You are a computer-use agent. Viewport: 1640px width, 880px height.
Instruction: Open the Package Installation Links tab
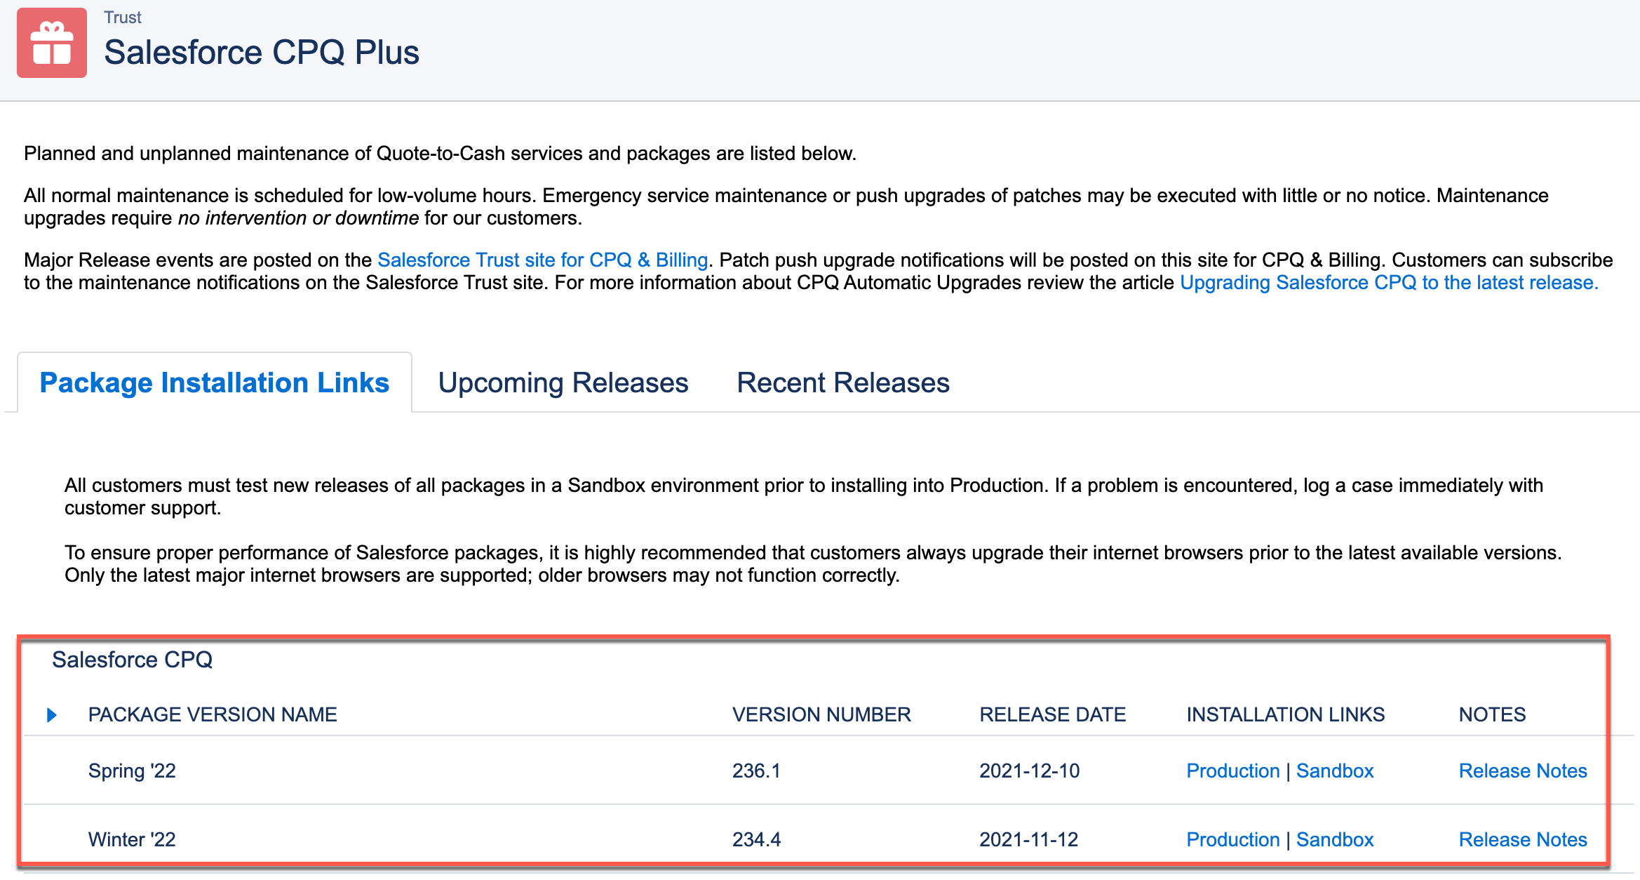point(214,382)
